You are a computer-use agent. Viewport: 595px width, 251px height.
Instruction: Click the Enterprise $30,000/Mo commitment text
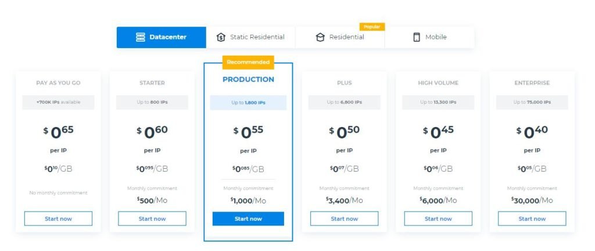[532, 200]
